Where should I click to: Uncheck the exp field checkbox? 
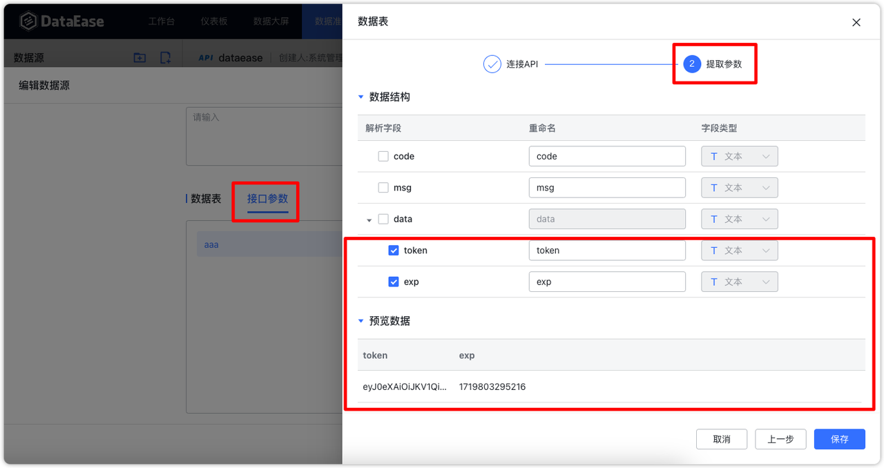coord(394,282)
